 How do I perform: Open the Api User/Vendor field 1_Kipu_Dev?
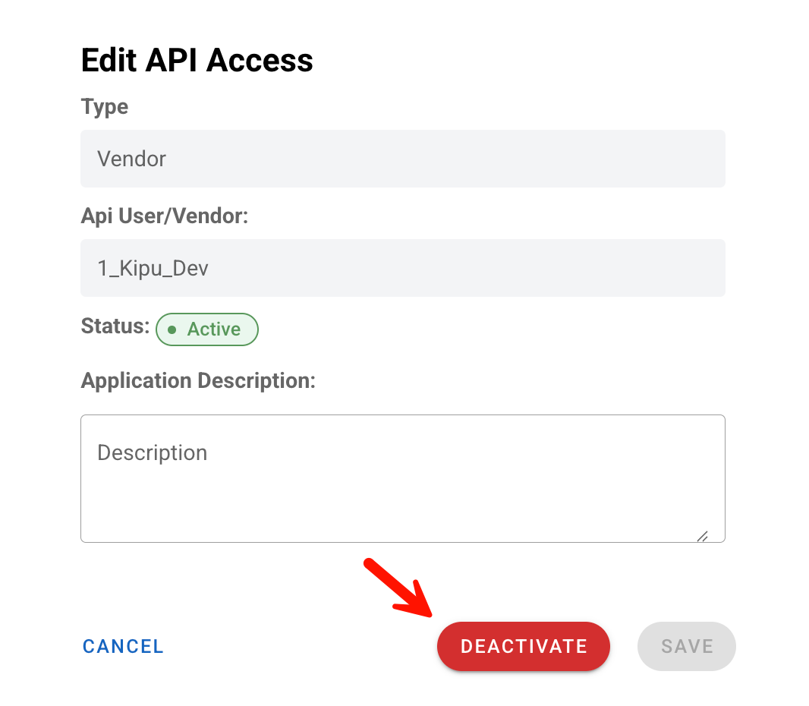pyautogui.click(x=402, y=268)
